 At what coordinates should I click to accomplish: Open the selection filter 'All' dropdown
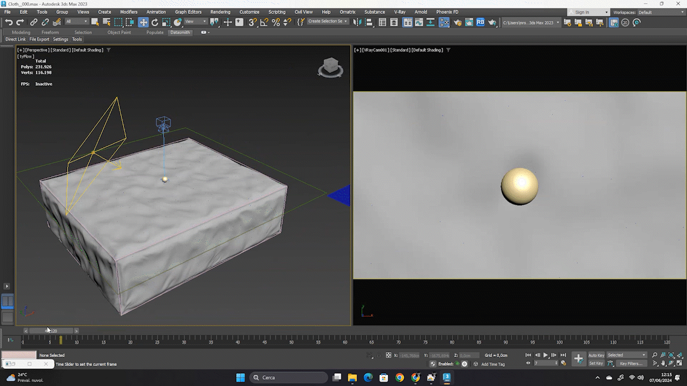(76, 21)
